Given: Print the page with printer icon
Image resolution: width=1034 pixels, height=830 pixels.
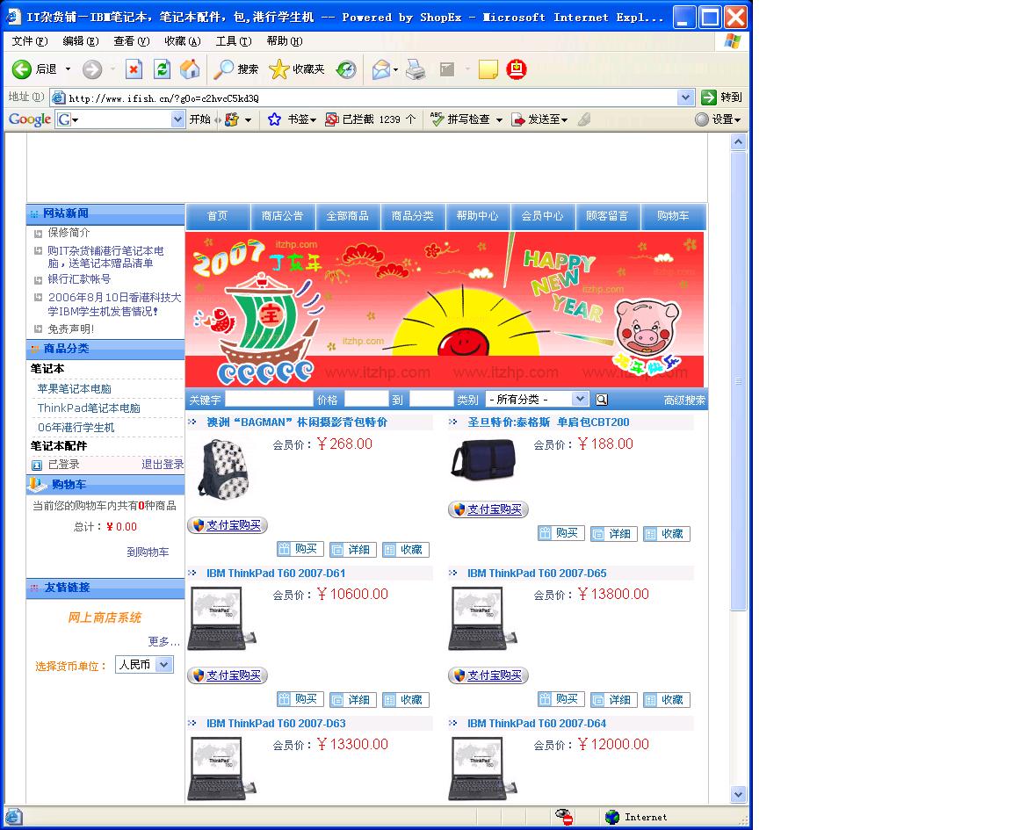Looking at the screenshot, I should tap(416, 69).
